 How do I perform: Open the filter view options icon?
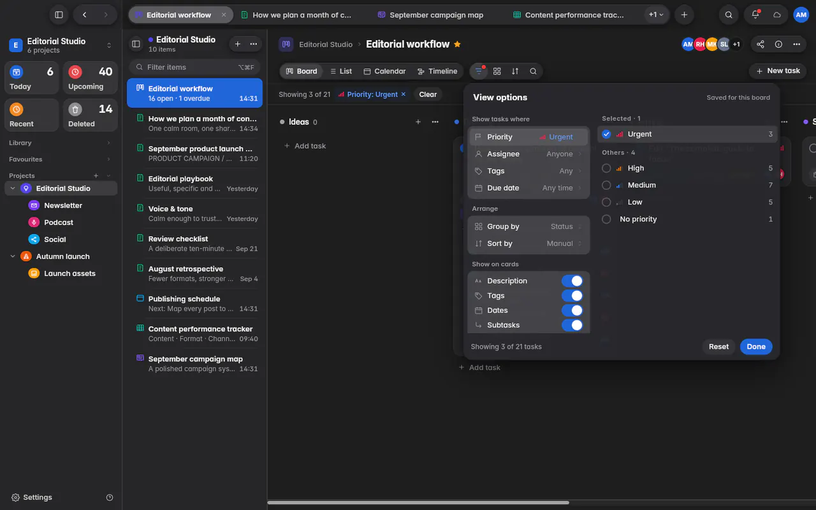479,71
